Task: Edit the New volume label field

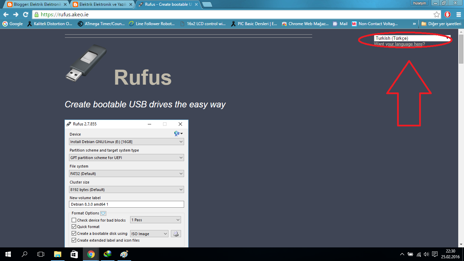Action: (126, 204)
